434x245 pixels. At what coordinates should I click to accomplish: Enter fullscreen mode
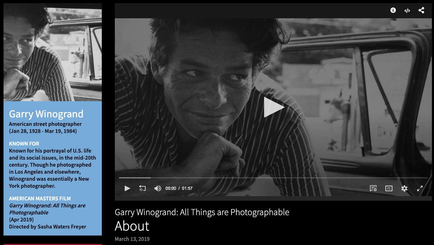click(420, 189)
